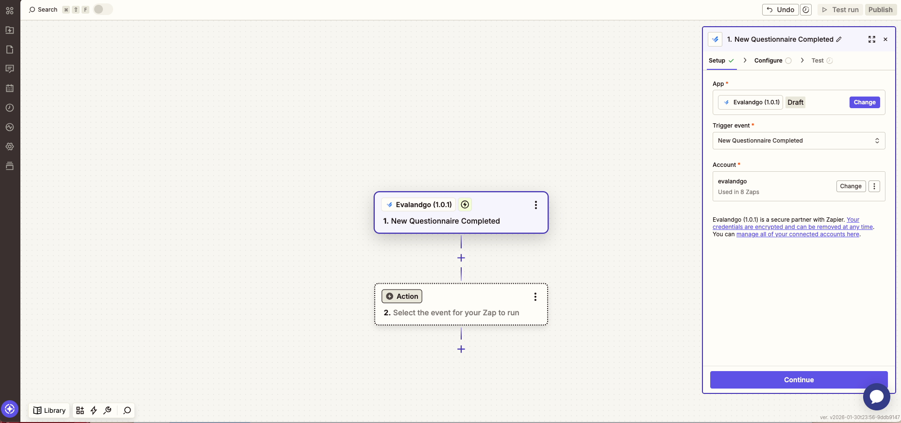Open the Zap details folder icon in sidebar

pyautogui.click(x=10, y=30)
